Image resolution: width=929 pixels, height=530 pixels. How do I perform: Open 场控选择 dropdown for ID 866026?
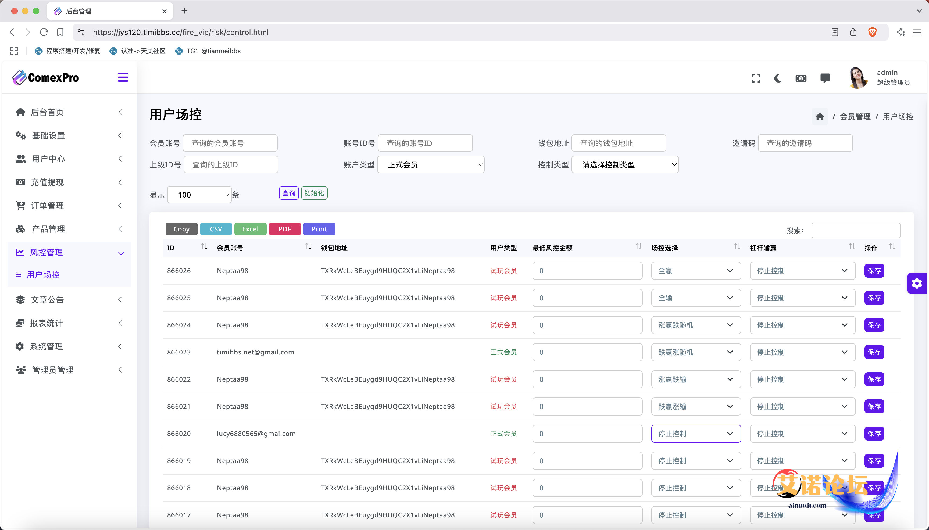[696, 271]
